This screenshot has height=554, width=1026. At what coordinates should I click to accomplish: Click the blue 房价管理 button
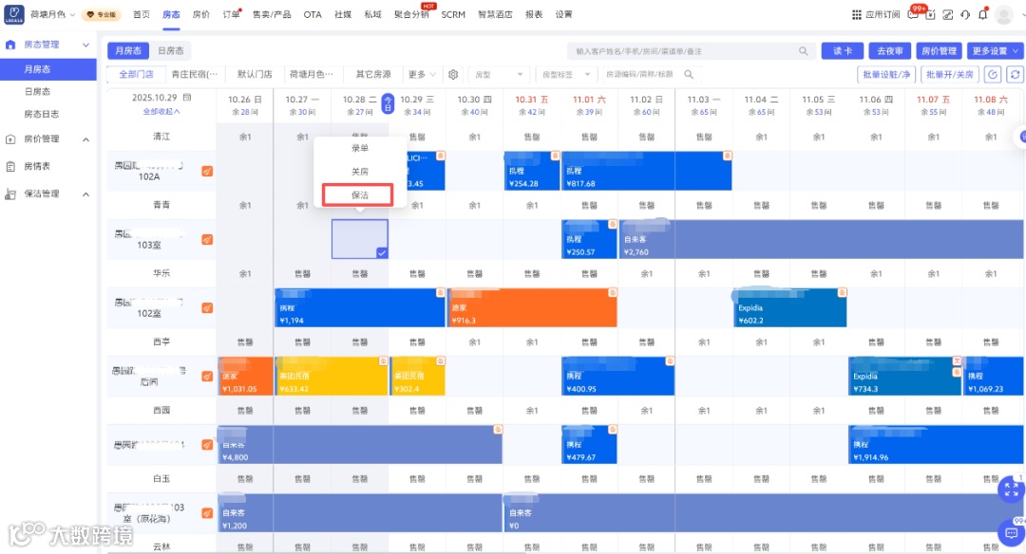(939, 51)
